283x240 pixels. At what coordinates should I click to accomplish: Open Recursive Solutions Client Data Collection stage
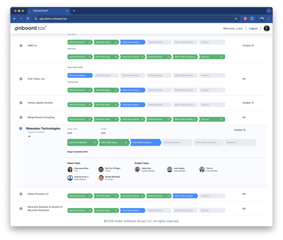pyautogui.click(x=132, y=210)
